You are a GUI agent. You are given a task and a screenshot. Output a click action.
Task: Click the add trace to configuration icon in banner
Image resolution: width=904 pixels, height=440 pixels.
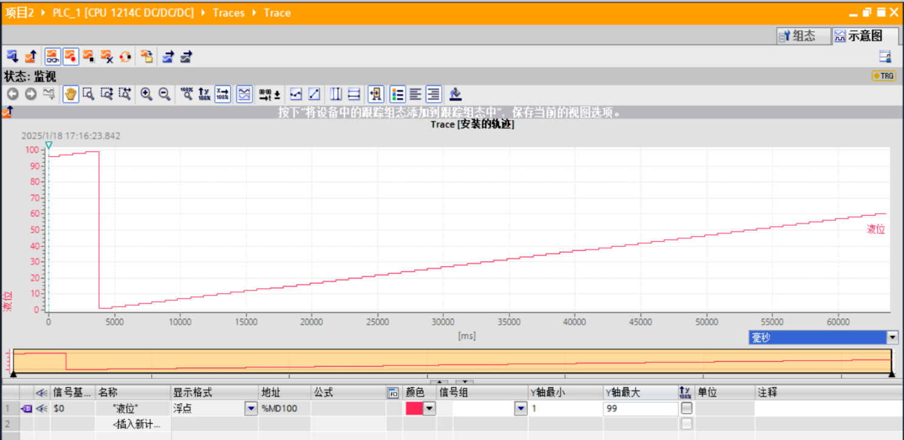point(8,112)
